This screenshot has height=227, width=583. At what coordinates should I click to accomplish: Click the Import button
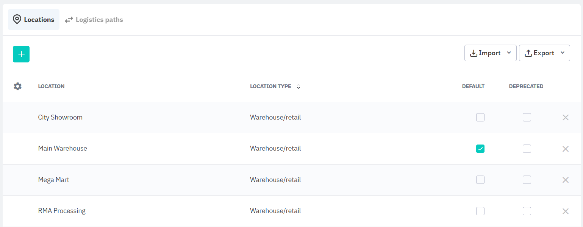(x=486, y=53)
